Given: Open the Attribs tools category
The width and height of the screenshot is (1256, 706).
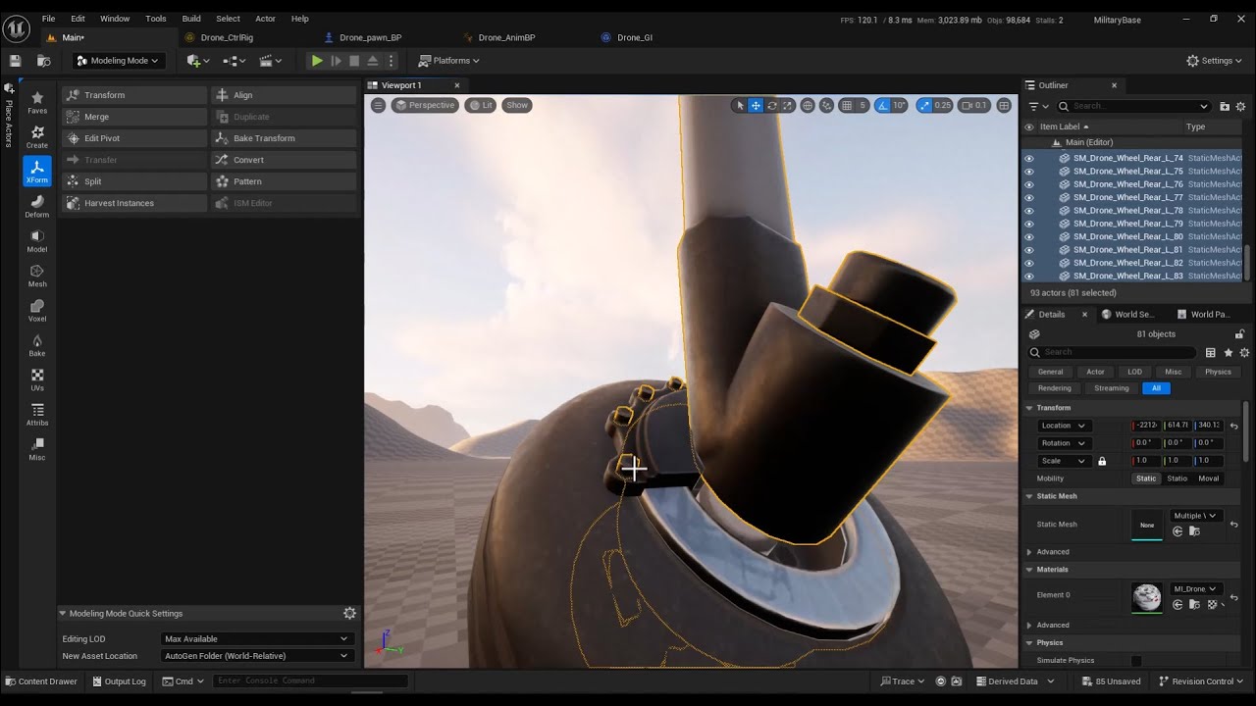Looking at the screenshot, I should click(x=37, y=415).
